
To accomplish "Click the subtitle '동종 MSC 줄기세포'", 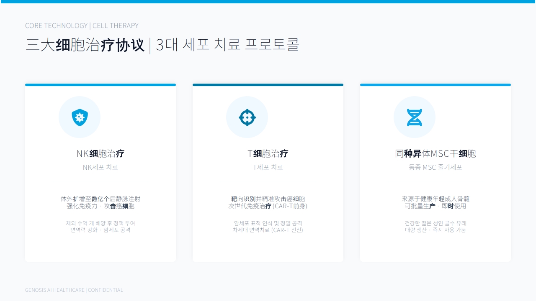I will coord(435,167).
